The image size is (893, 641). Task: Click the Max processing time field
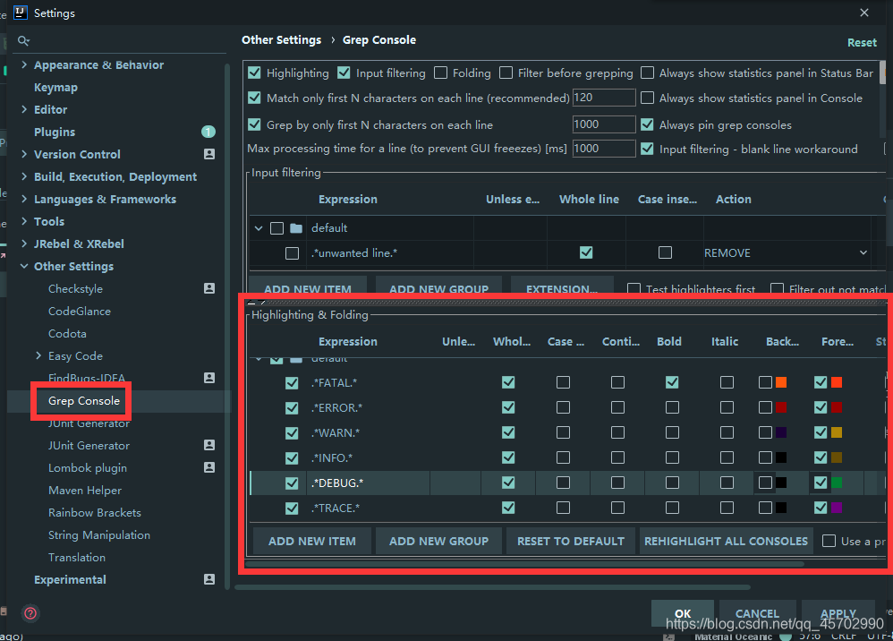604,149
